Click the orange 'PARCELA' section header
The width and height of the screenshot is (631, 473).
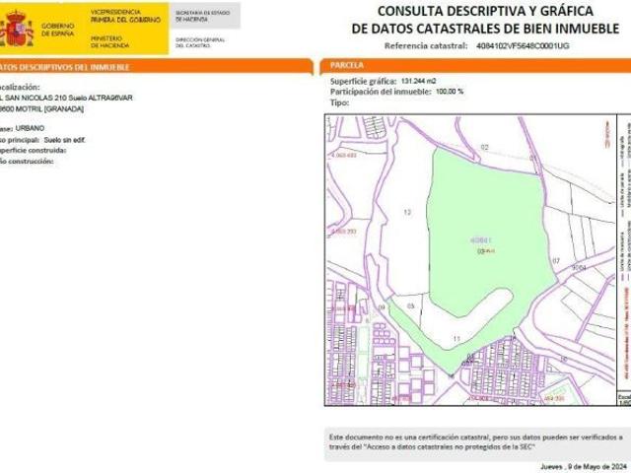point(475,66)
